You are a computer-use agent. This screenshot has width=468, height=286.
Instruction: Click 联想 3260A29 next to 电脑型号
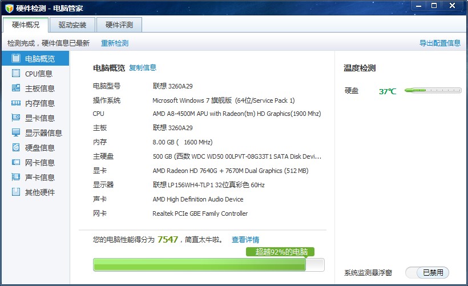click(x=172, y=86)
